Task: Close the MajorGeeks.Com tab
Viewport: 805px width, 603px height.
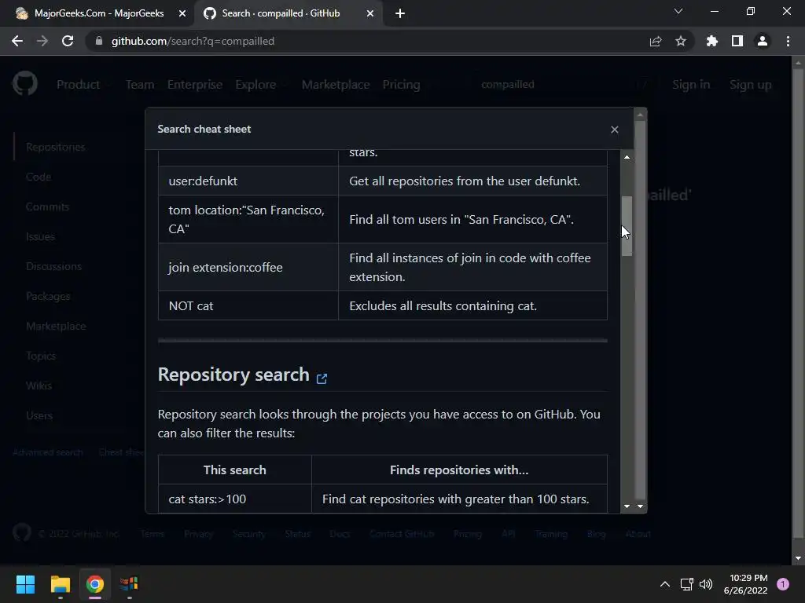Action: (182, 13)
